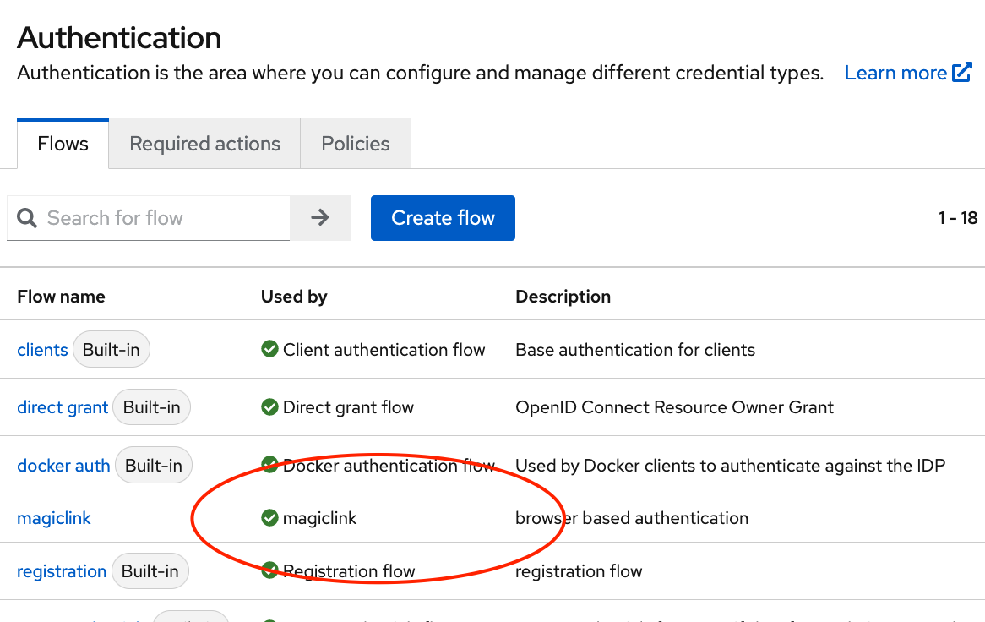This screenshot has height=622, width=985.
Task: Switch to the Required actions tab
Action: pos(204,143)
